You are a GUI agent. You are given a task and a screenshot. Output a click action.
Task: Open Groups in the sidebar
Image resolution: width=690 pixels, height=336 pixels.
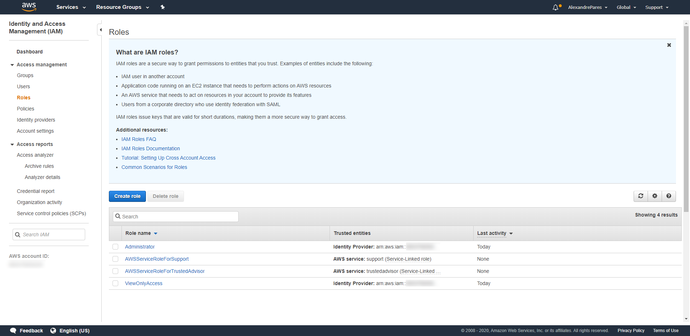25,75
